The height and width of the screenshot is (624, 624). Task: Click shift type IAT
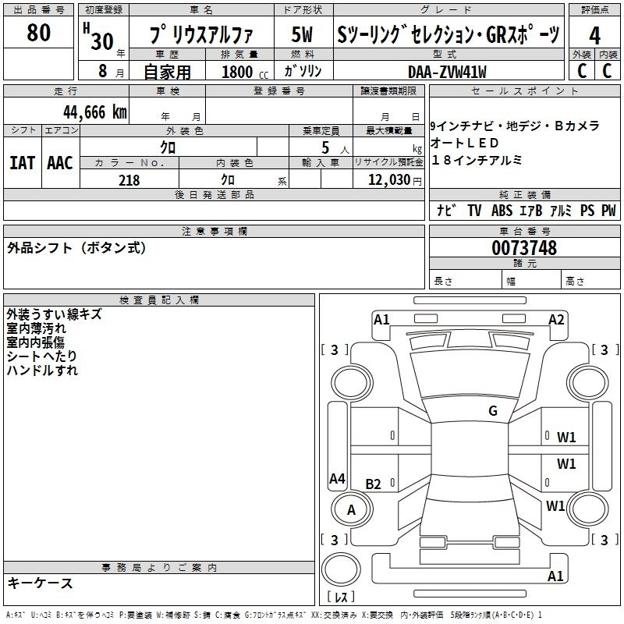point(22,163)
